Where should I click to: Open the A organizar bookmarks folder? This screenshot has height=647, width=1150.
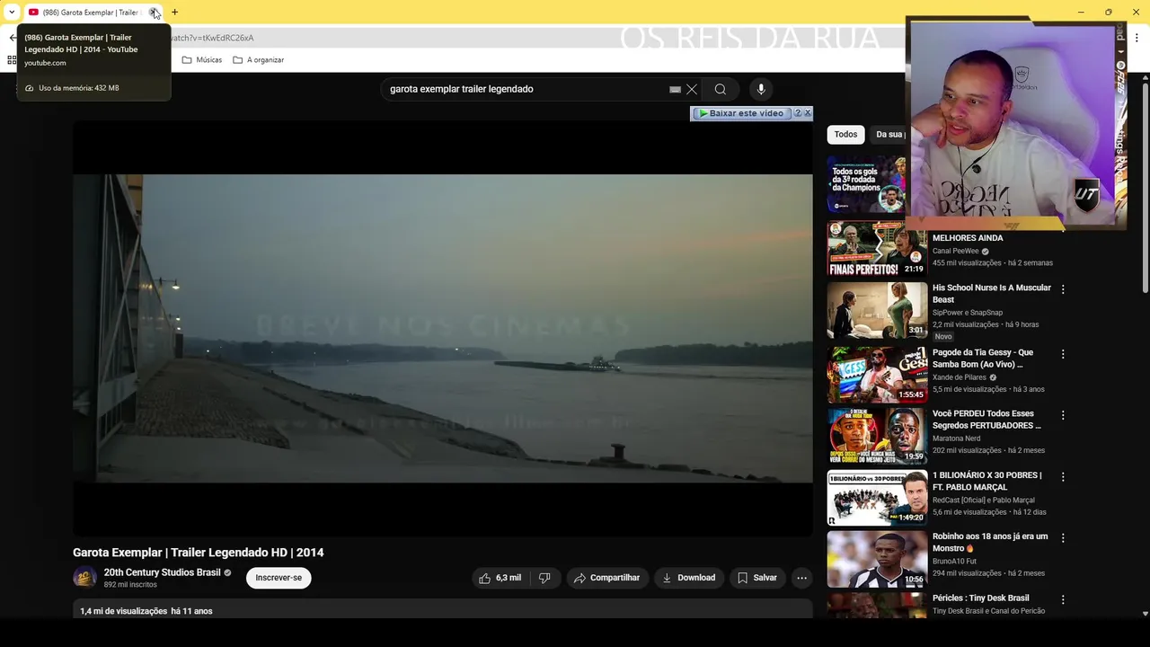point(258,60)
